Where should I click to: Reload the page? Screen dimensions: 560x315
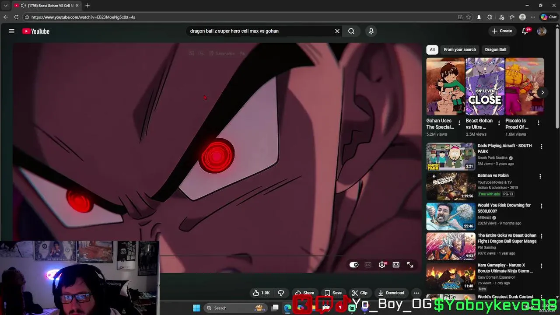pos(16,17)
